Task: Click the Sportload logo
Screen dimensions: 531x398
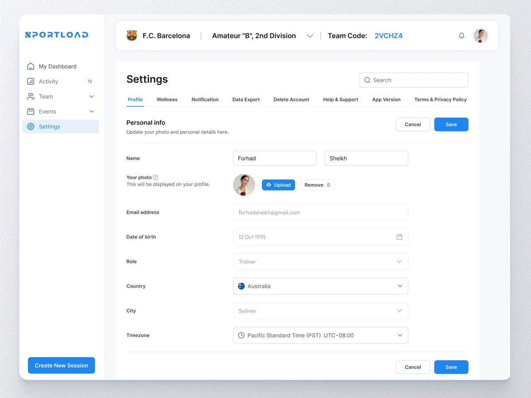Action: coord(57,34)
